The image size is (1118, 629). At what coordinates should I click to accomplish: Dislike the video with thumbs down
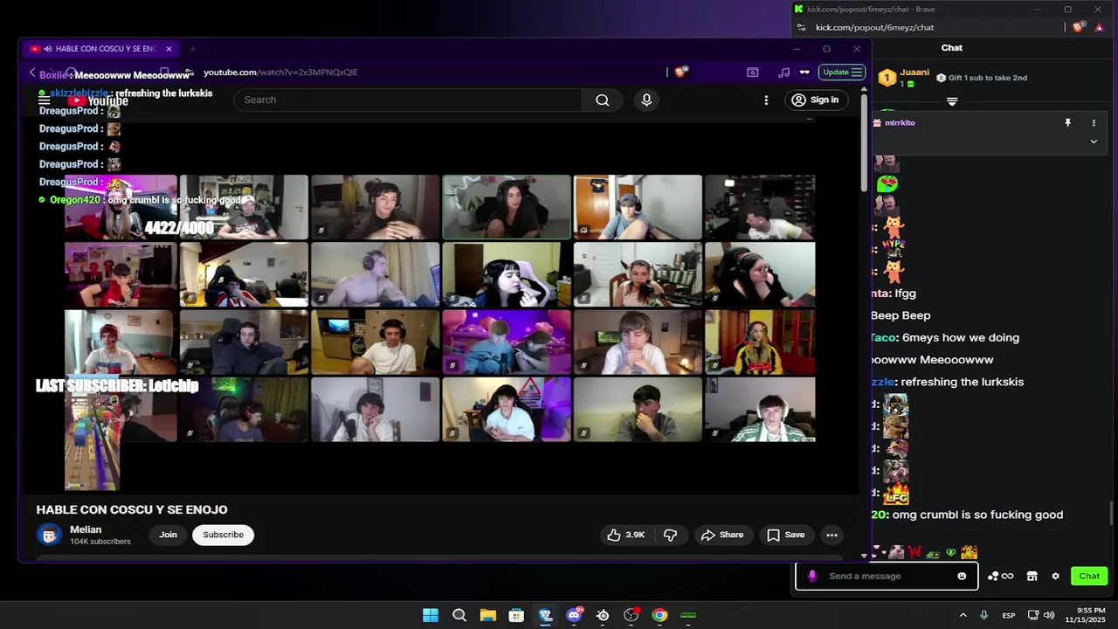coord(671,535)
